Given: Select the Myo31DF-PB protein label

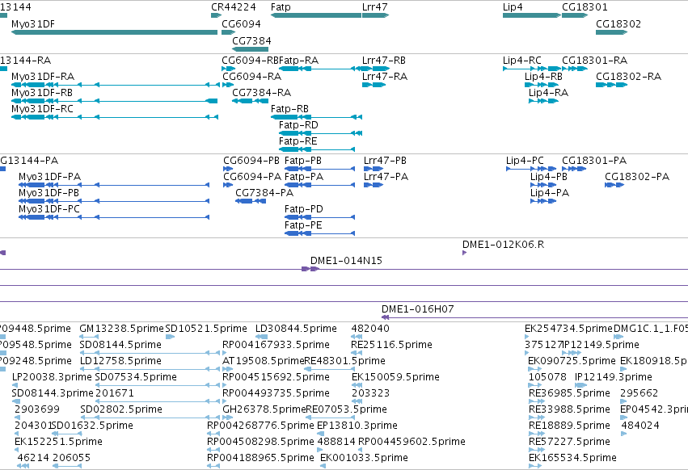Looking at the screenshot, I should pyautogui.click(x=49, y=193).
